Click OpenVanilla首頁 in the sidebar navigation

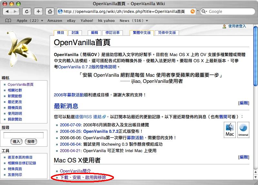[x=21, y=84]
